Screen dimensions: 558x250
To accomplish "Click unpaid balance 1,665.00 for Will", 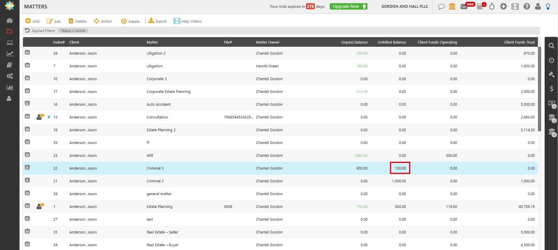I will coord(361,155).
